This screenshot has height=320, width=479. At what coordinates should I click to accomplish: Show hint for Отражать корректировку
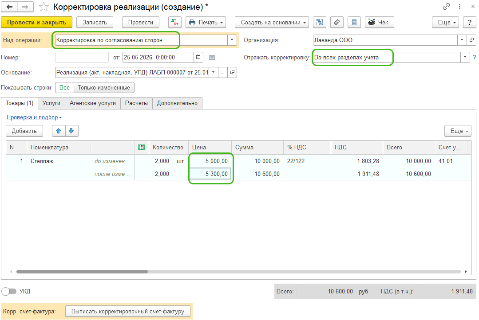[x=475, y=57]
